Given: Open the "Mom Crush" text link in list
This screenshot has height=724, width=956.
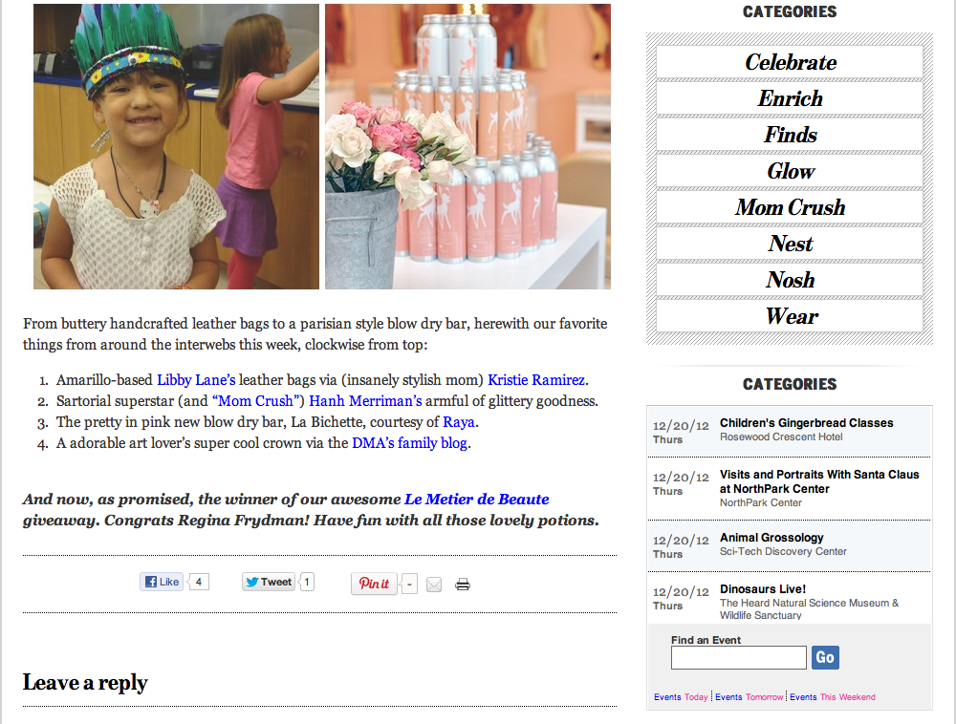Looking at the screenshot, I should (258, 400).
